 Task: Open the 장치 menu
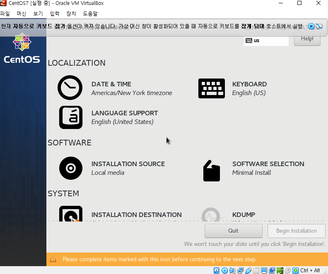pos(71,14)
